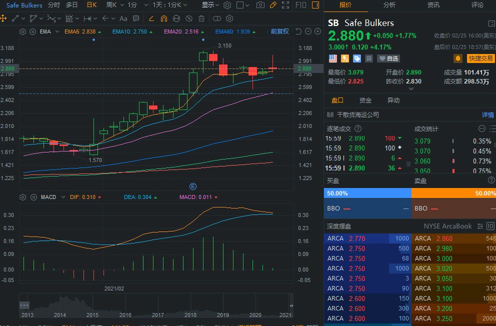Screen dimensions: 496x326
Task: Select the price range bar tool
Action: [87, 19]
